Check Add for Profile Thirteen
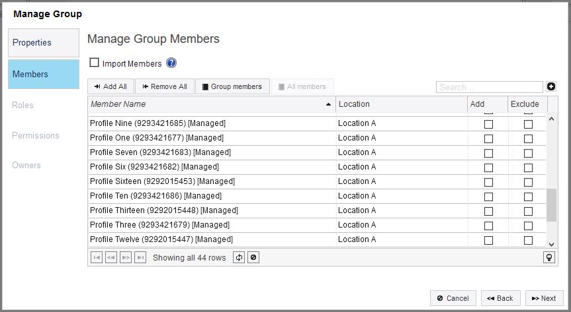 488,211
